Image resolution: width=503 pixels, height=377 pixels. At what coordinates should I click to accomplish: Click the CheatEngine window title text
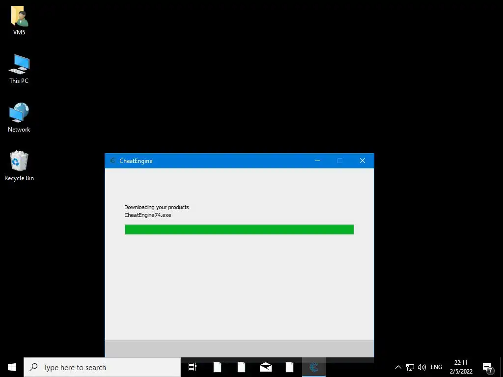click(x=136, y=161)
